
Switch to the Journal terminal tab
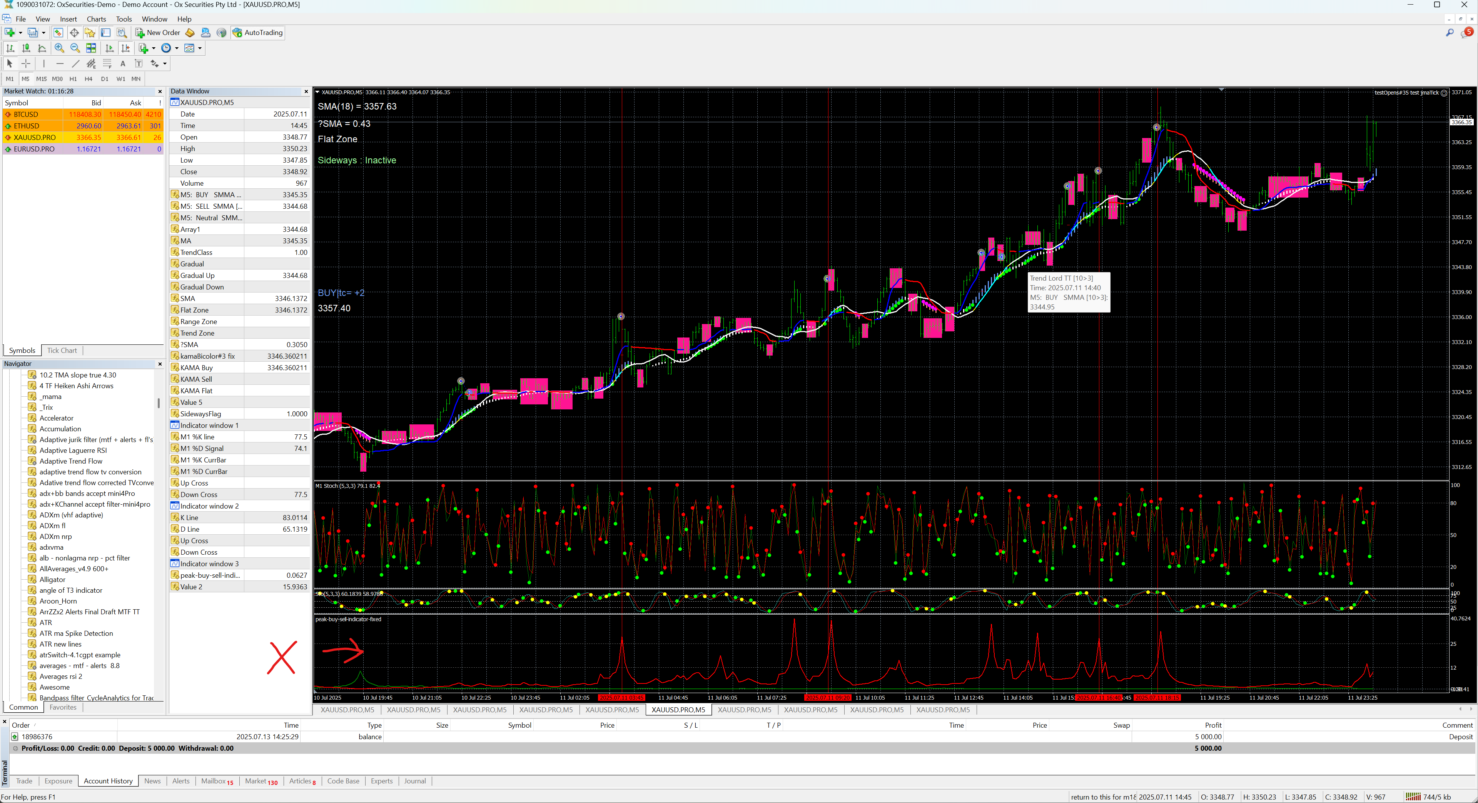(x=414, y=781)
